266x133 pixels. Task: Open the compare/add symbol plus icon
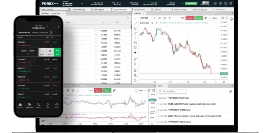point(164,18)
